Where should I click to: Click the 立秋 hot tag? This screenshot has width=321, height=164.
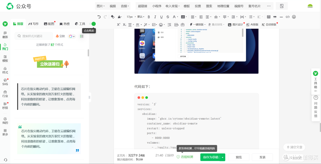(60, 36)
